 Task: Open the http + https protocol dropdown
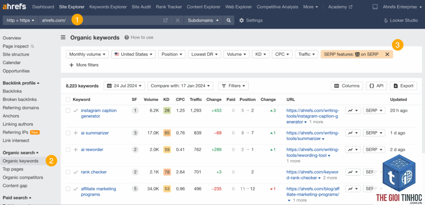pos(21,20)
